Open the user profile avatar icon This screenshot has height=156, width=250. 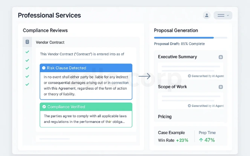tap(206, 15)
